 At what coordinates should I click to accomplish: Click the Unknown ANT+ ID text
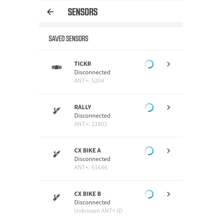coord(98,211)
